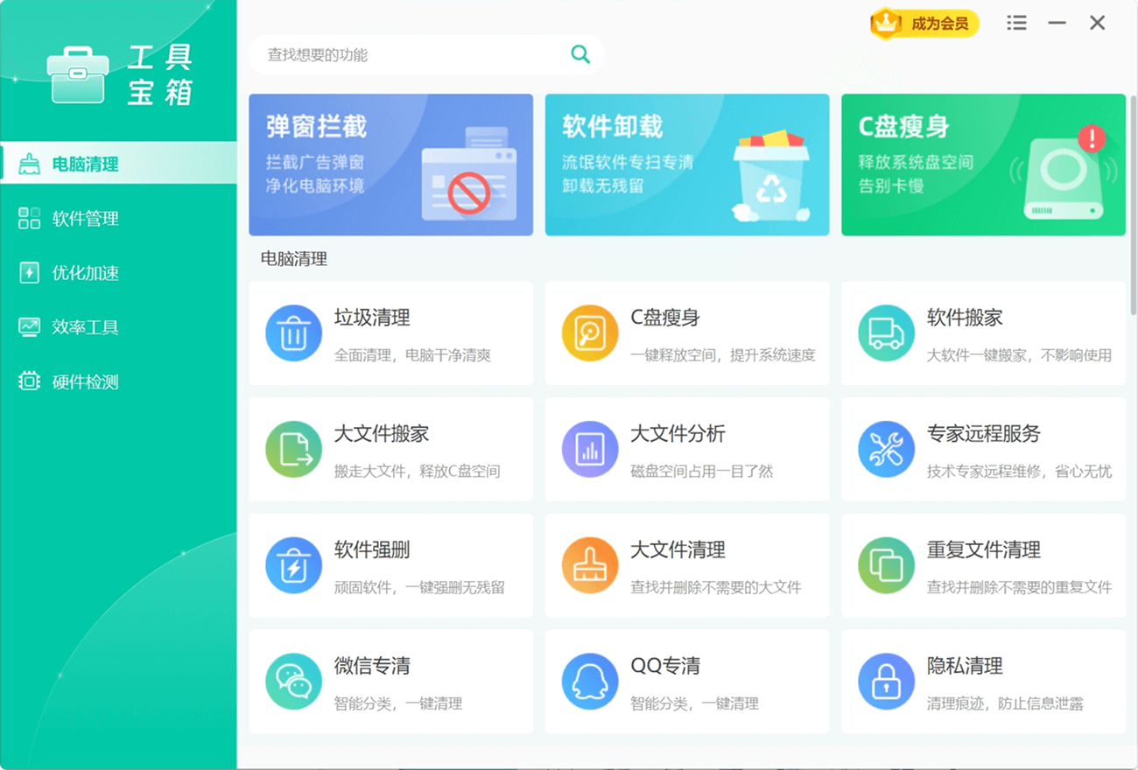1138x770 pixels.
Task: Click the 大文件清理 broom icon
Action: pos(590,566)
